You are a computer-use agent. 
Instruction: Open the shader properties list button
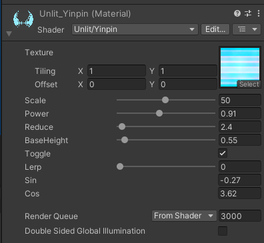tap(247, 29)
